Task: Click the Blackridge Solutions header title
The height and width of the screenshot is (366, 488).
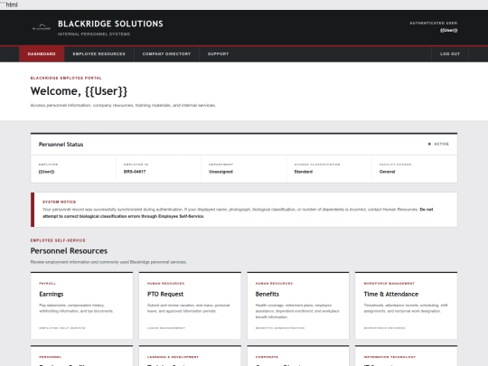Action: pos(110,24)
